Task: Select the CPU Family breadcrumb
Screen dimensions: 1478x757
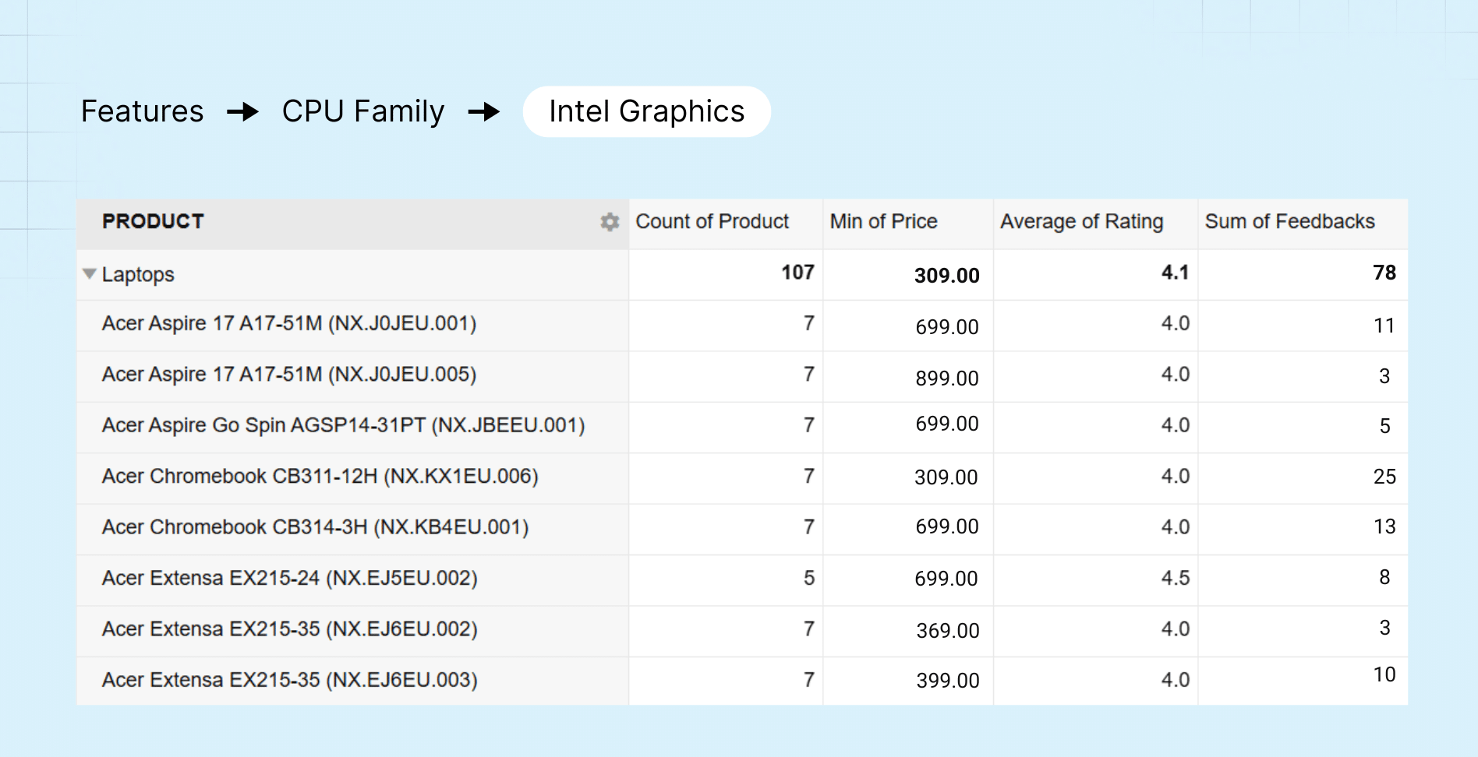Action: tap(362, 111)
